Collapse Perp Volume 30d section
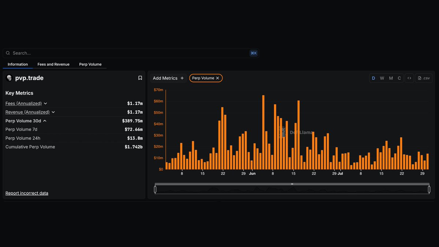439x247 pixels. coord(45,121)
